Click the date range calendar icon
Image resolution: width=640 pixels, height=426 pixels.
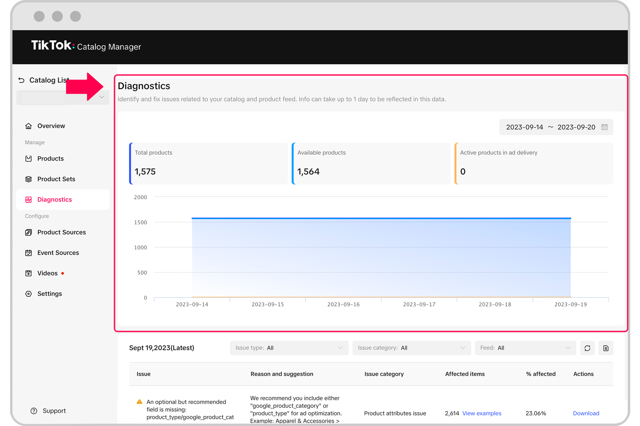click(605, 127)
